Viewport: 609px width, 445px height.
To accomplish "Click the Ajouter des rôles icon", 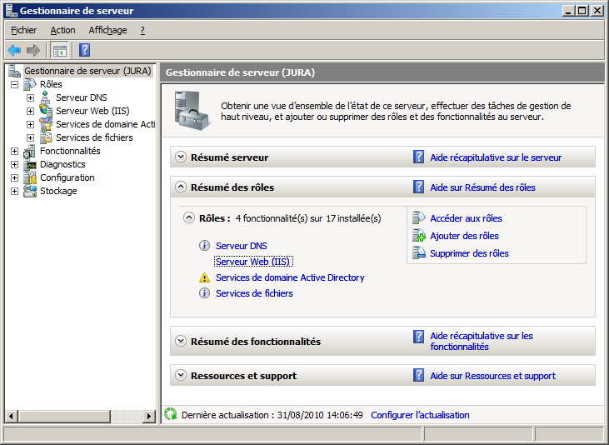I will pos(419,236).
